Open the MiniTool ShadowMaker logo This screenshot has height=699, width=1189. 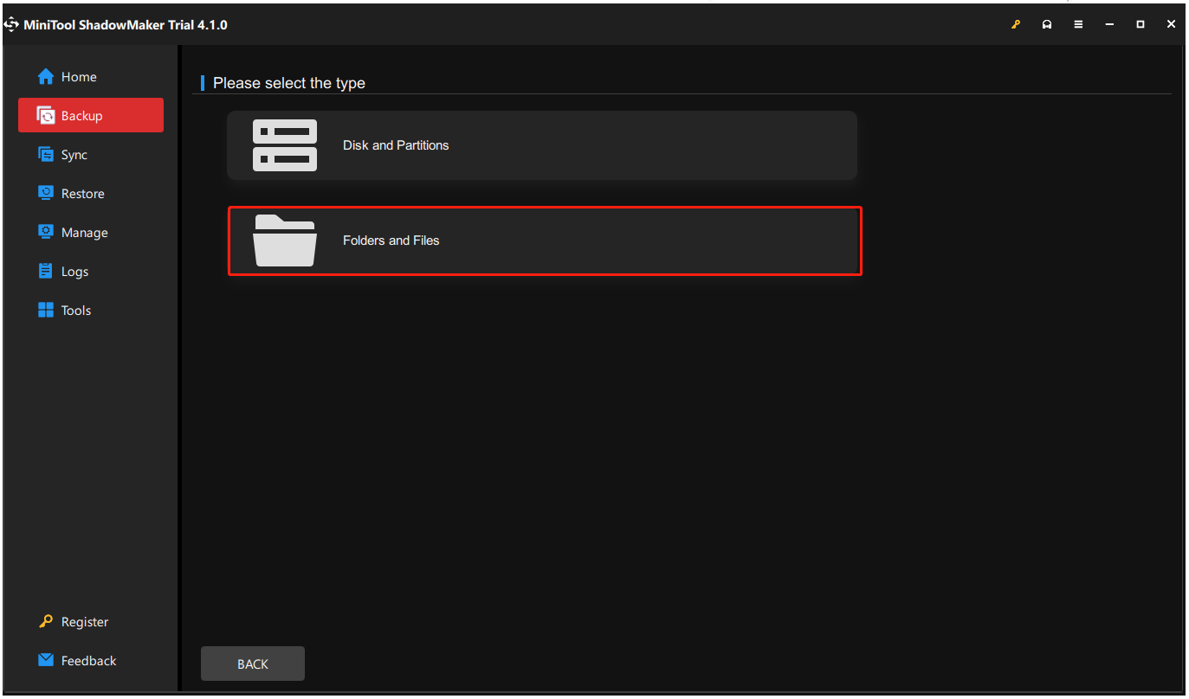point(11,24)
